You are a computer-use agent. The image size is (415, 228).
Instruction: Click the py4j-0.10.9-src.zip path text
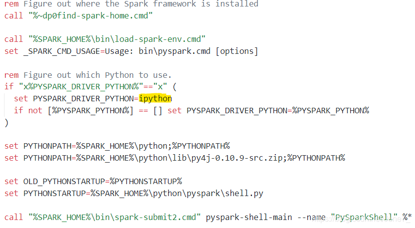237,158
